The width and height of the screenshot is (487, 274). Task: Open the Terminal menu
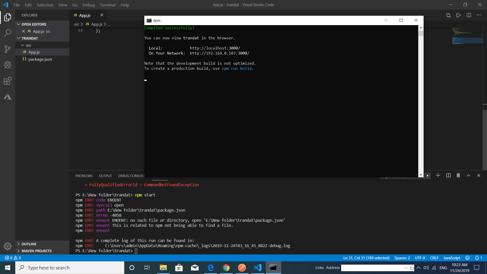pos(108,5)
